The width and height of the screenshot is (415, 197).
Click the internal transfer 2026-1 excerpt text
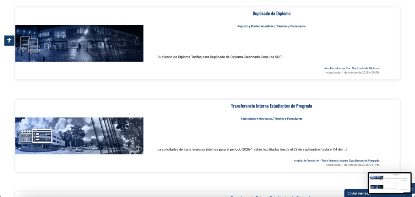coord(251,149)
